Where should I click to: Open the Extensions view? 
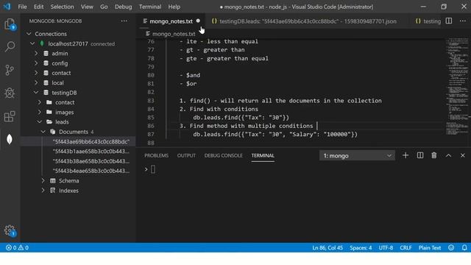point(10,116)
